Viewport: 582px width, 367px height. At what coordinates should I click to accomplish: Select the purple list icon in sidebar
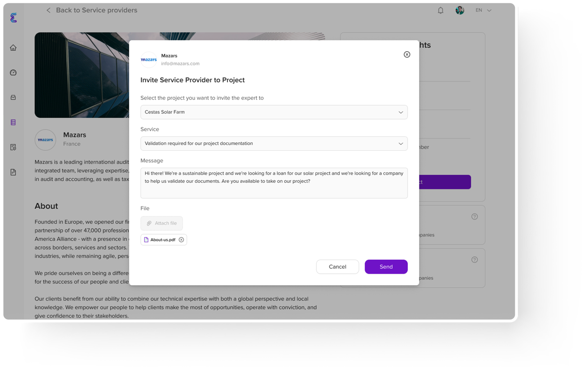click(x=13, y=122)
